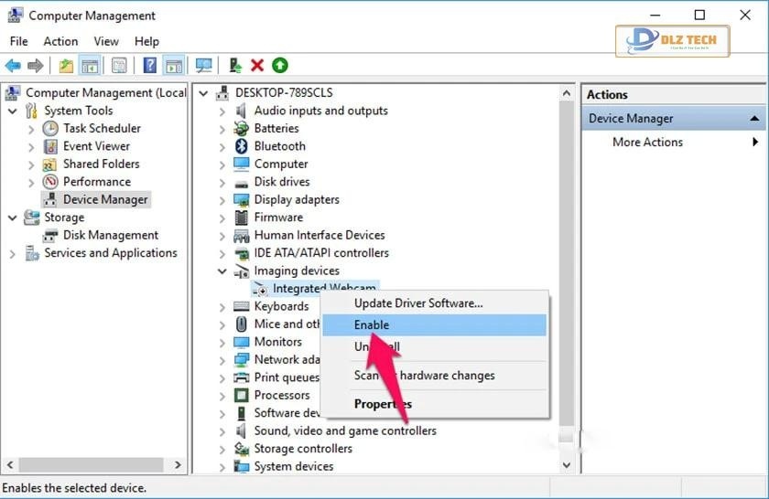Collapse the Imaging devices node
This screenshot has height=499, width=769.
tap(222, 271)
